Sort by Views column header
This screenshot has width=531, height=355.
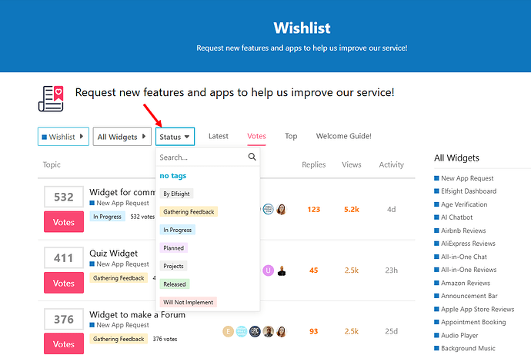pos(352,164)
